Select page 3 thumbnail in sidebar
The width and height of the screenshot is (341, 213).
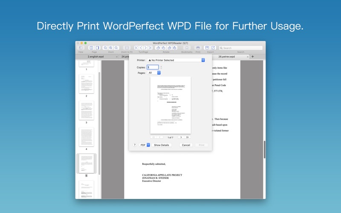tap(87, 110)
